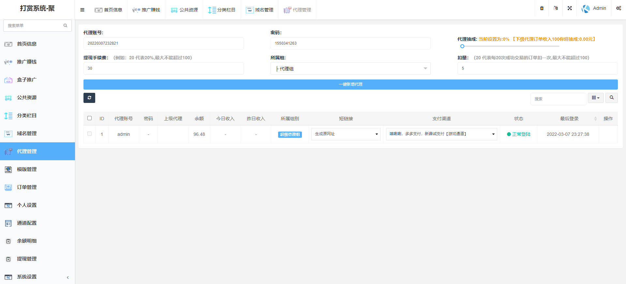Open the 支付渠道 payment channel dropdown
This screenshot has height=284, width=626.
(x=441, y=134)
